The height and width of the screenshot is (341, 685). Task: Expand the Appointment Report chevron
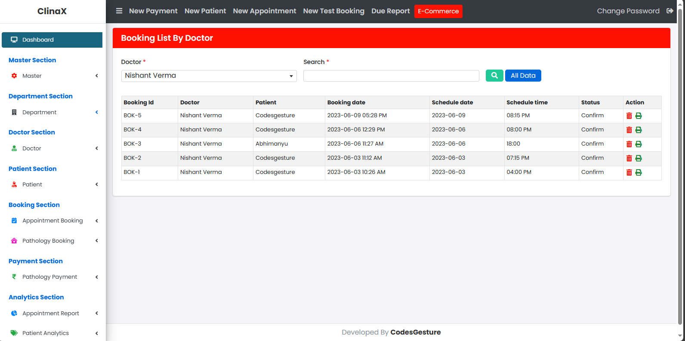[97, 313]
